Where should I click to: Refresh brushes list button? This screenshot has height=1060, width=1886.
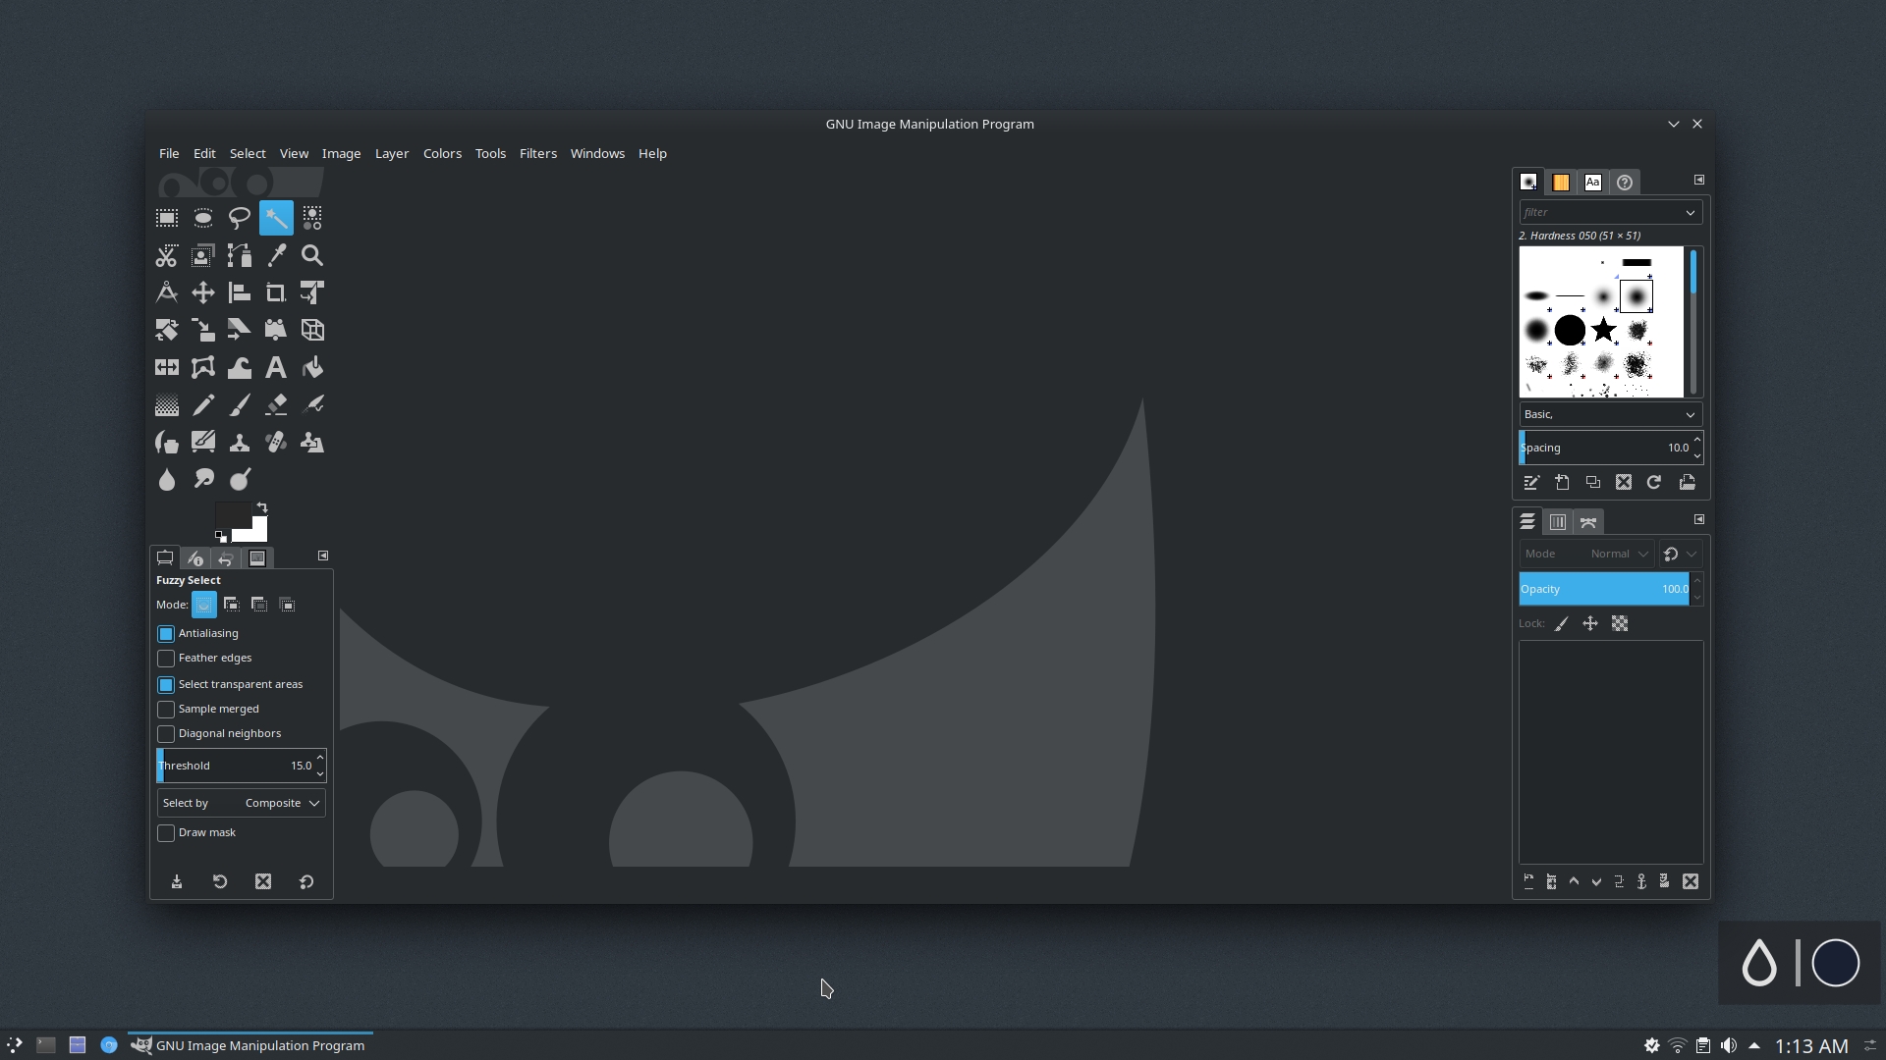[1654, 482]
